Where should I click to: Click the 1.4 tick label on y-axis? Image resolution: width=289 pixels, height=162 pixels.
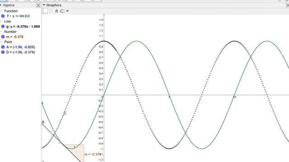[x=101, y=20]
